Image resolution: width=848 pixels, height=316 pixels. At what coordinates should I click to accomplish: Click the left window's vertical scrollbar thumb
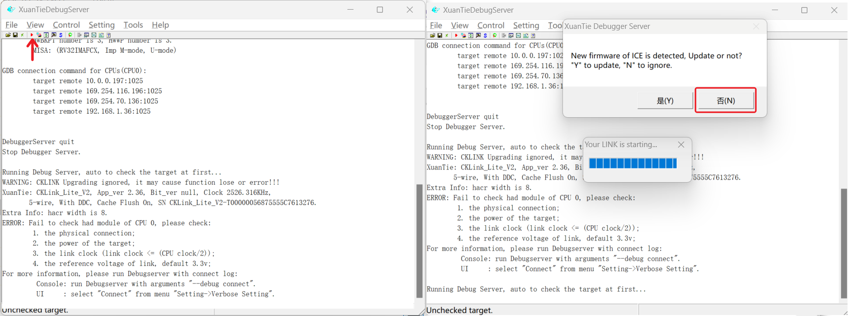(x=419, y=240)
